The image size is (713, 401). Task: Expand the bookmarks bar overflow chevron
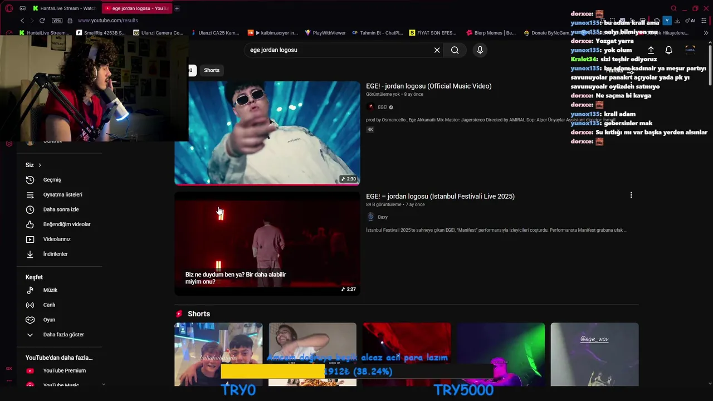tap(706, 33)
